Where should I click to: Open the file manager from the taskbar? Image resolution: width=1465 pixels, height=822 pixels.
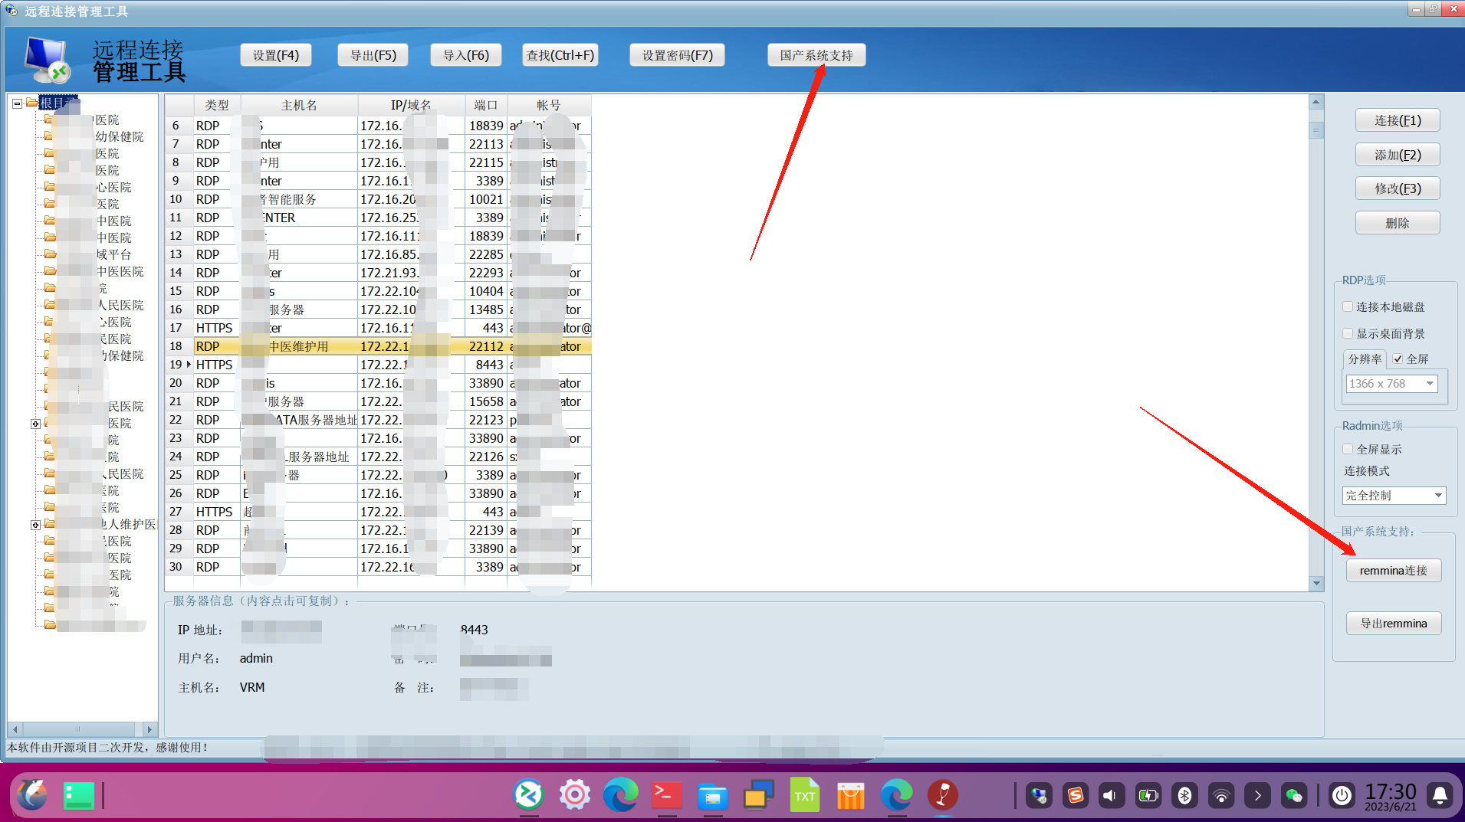pos(712,796)
